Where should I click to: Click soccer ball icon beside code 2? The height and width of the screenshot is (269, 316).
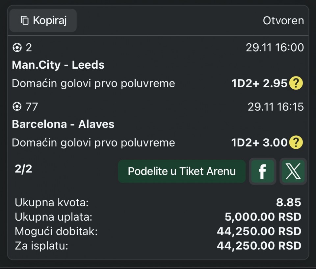(x=17, y=48)
